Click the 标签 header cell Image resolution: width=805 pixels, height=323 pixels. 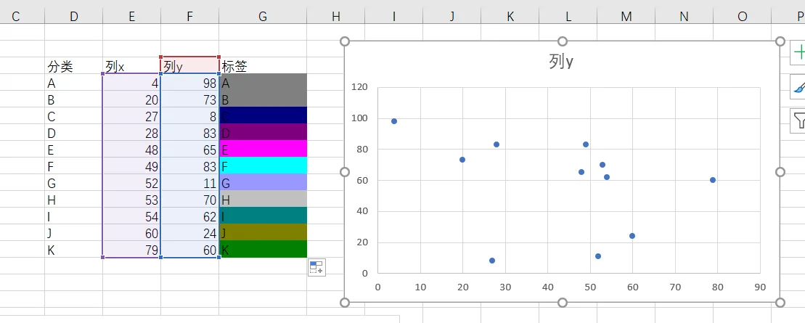tap(263, 66)
